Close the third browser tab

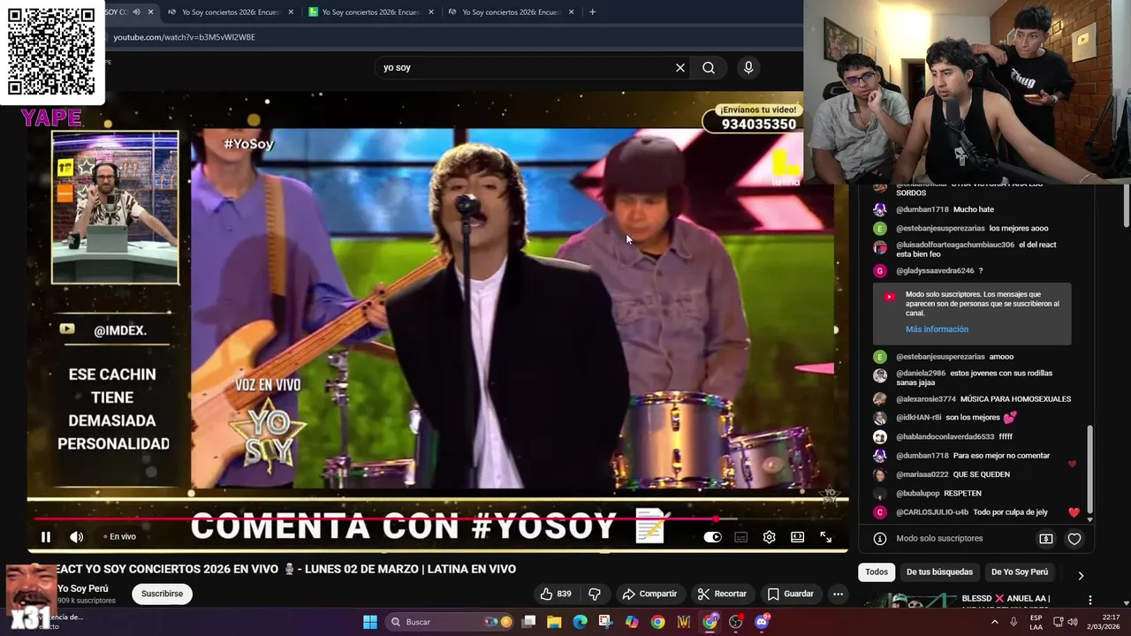[x=431, y=12]
